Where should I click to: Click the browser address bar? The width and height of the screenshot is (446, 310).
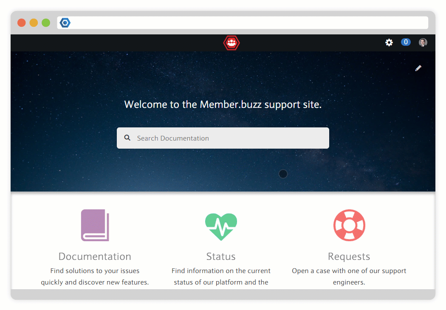click(x=246, y=23)
